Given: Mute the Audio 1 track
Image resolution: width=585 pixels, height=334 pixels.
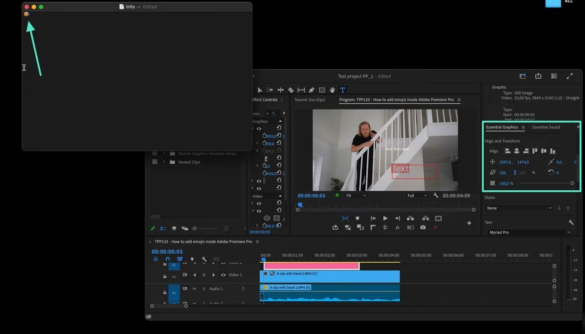Looking at the screenshot, I should pyautogui.click(x=194, y=289).
